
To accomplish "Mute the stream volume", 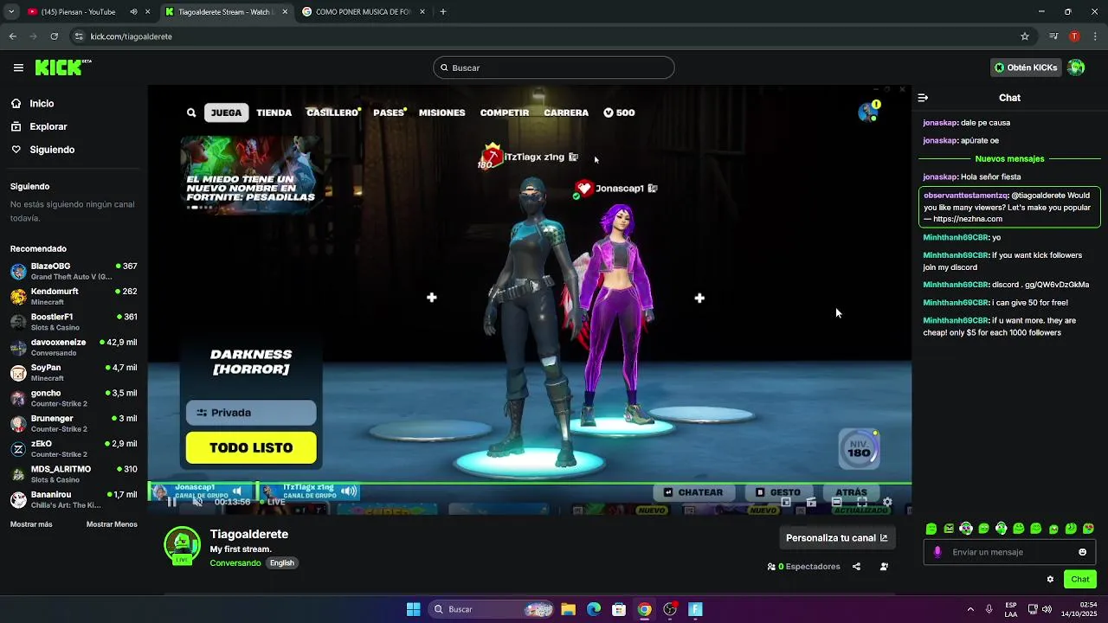I will point(197,502).
